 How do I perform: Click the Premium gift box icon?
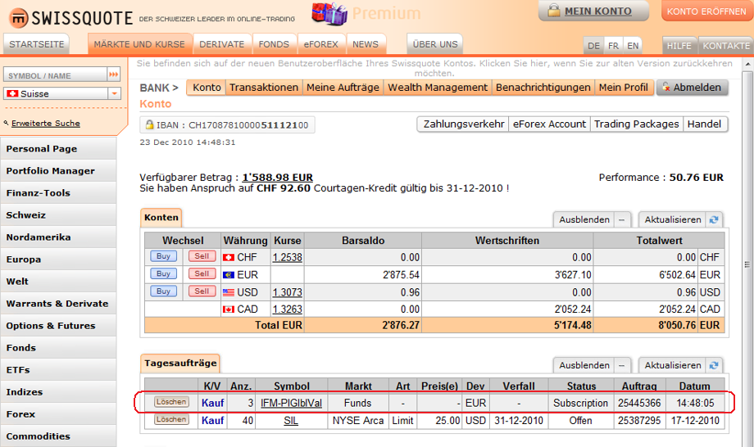(x=329, y=14)
